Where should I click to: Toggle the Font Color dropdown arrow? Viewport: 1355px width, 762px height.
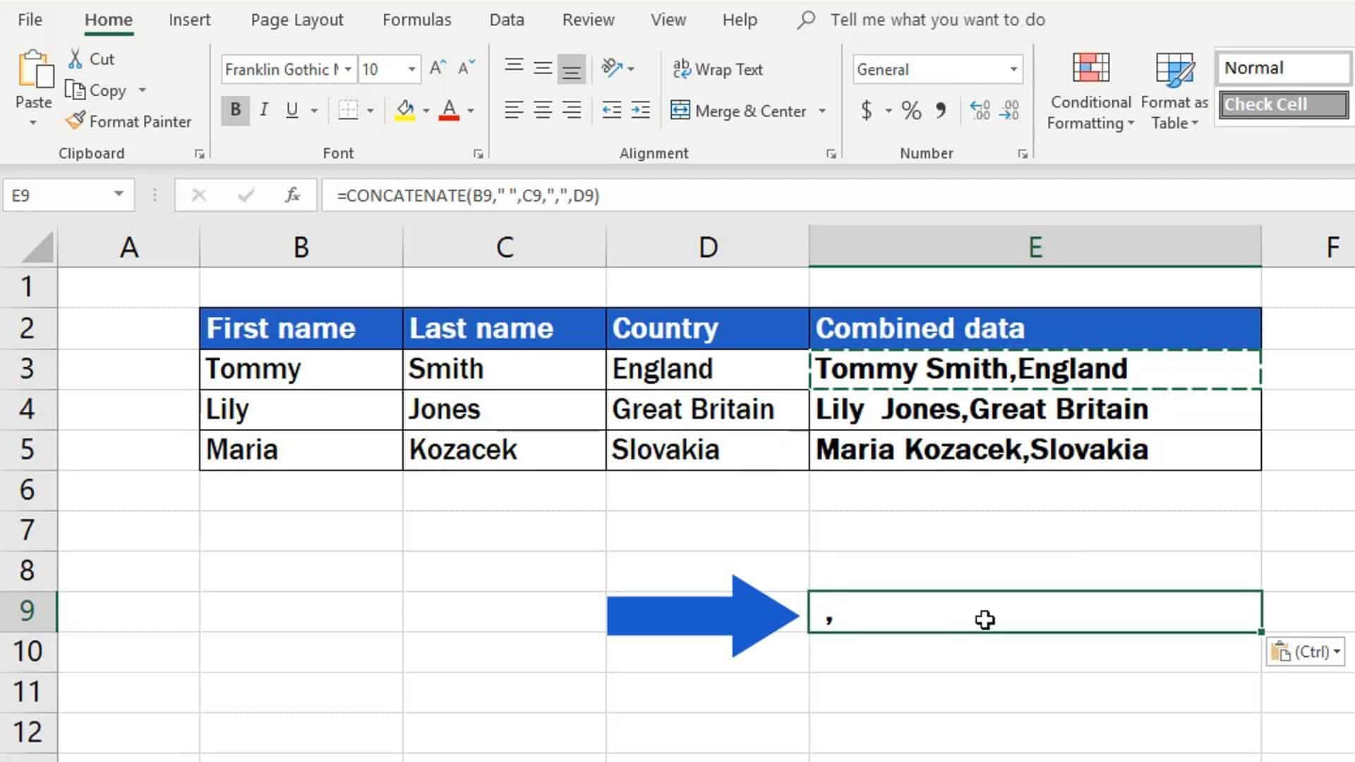pyautogui.click(x=469, y=110)
